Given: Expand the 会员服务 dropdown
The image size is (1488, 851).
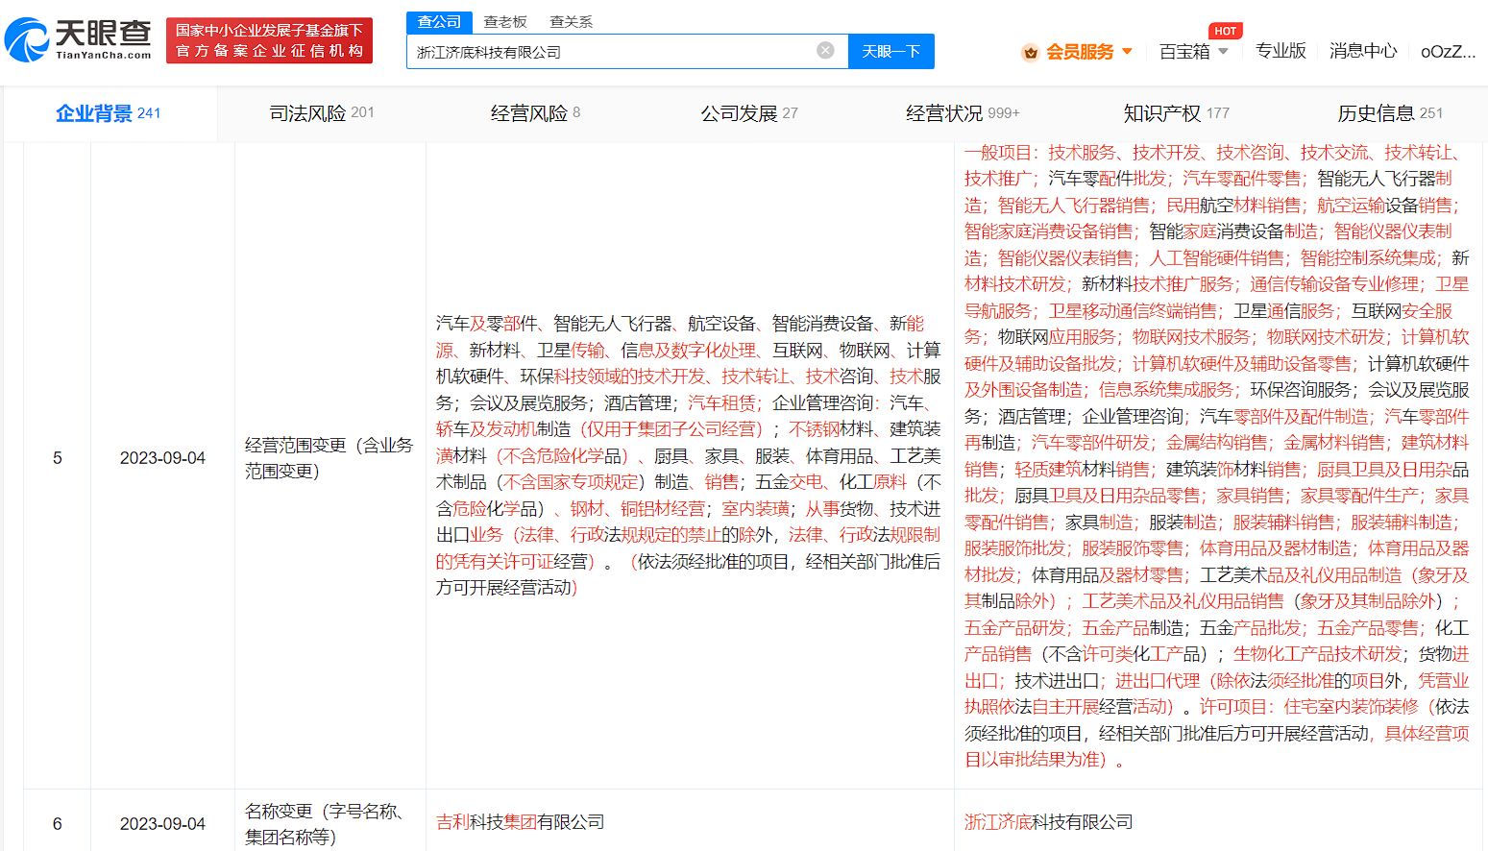Looking at the screenshot, I should 1128,52.
